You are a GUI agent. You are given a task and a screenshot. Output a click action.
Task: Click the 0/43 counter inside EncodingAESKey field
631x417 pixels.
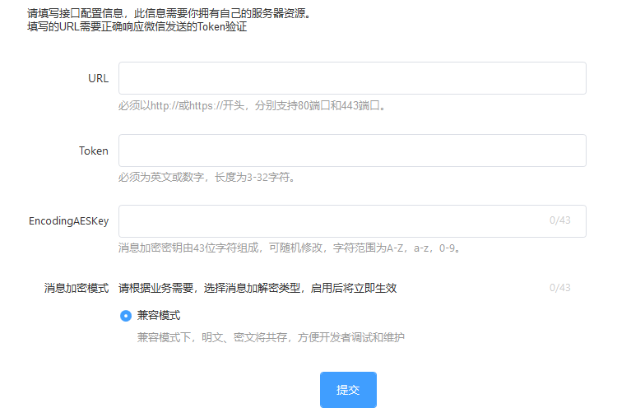pyautogui.click(x=559, y=221)
